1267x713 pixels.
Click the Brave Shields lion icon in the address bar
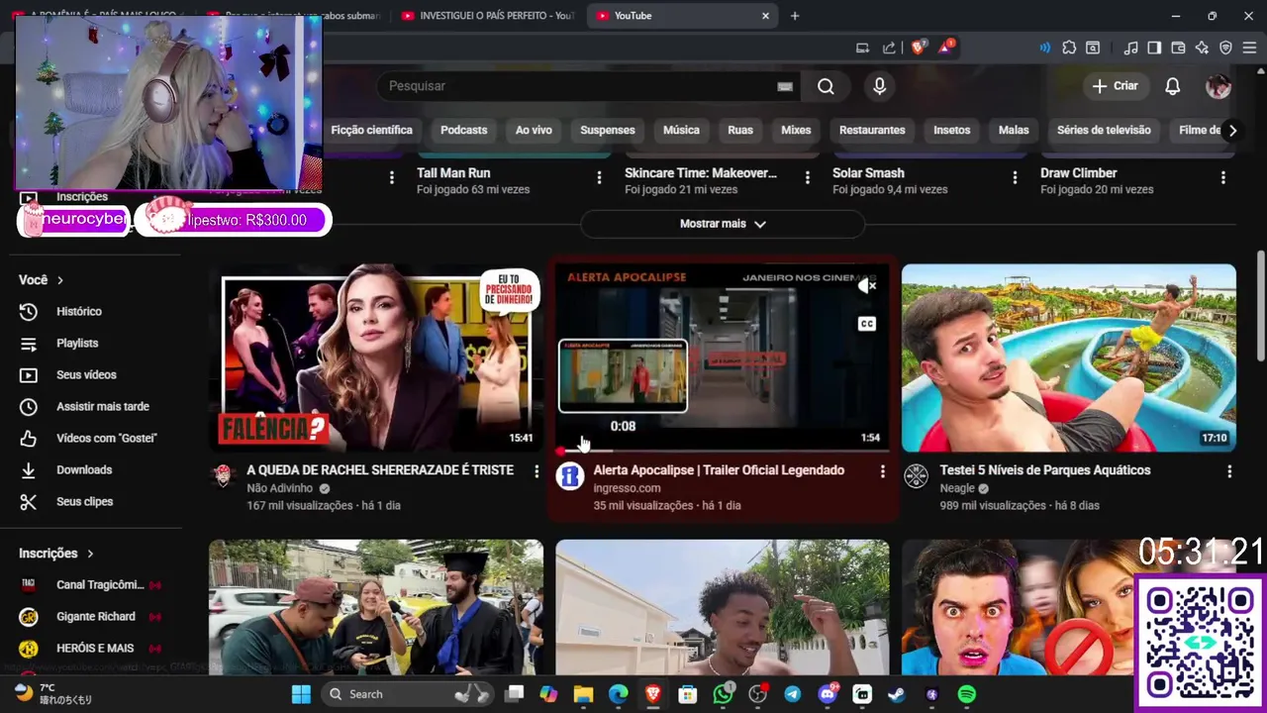click(x=919, y=48)
